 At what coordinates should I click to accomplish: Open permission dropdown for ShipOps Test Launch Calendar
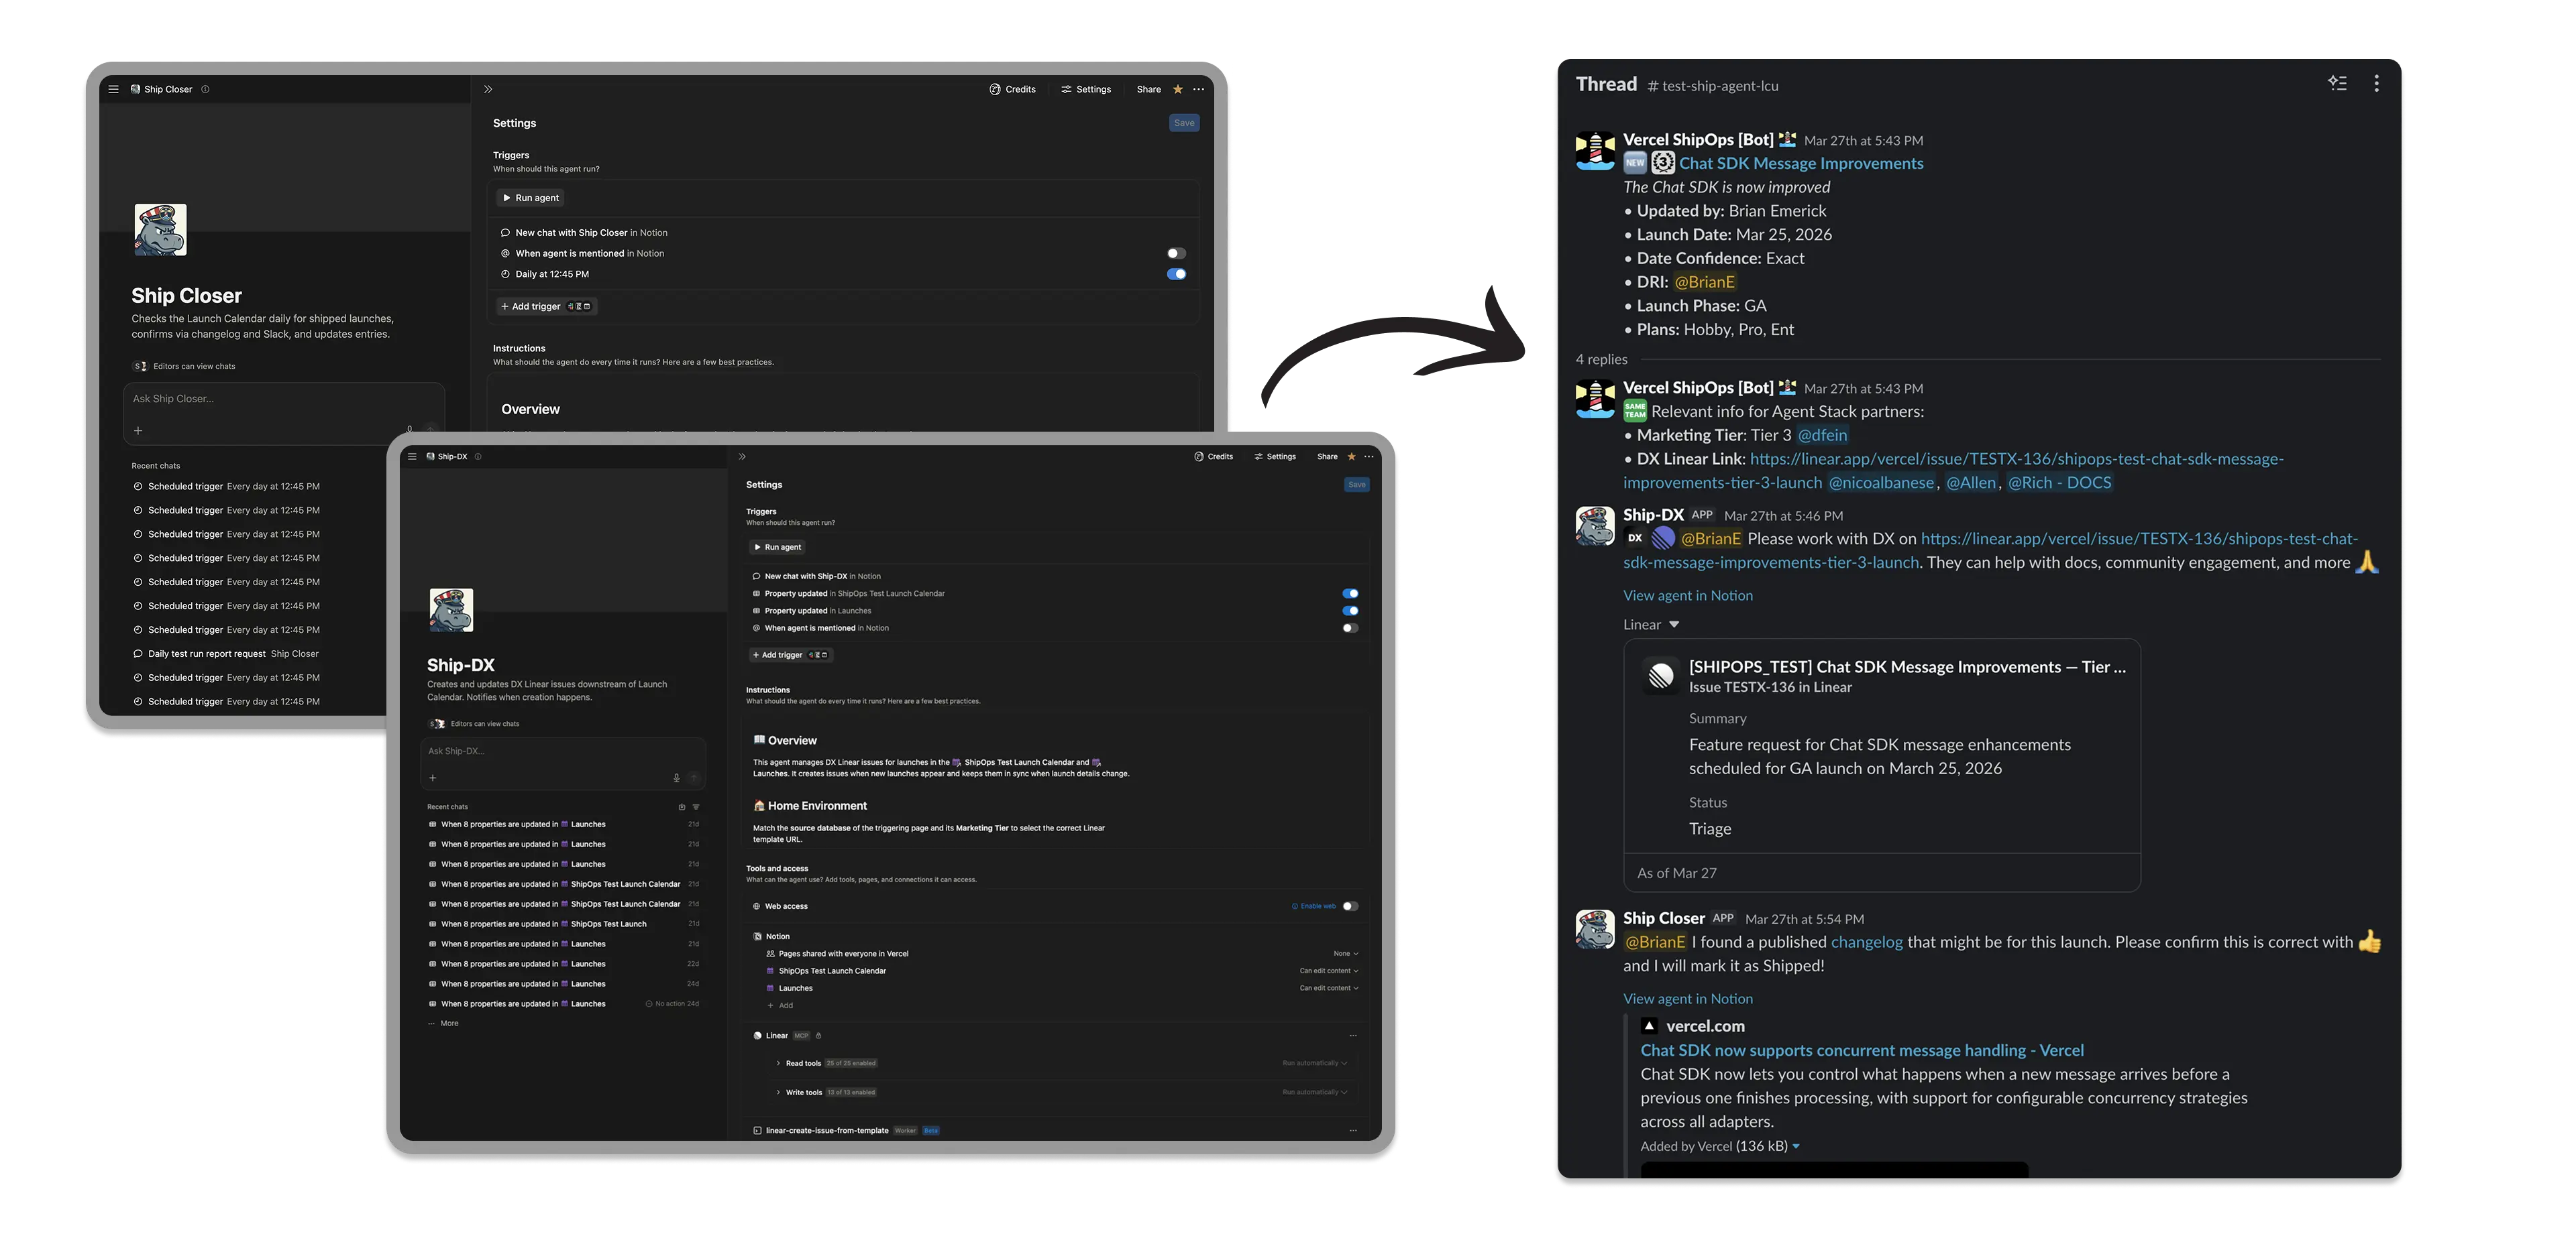pos(1329,971)
